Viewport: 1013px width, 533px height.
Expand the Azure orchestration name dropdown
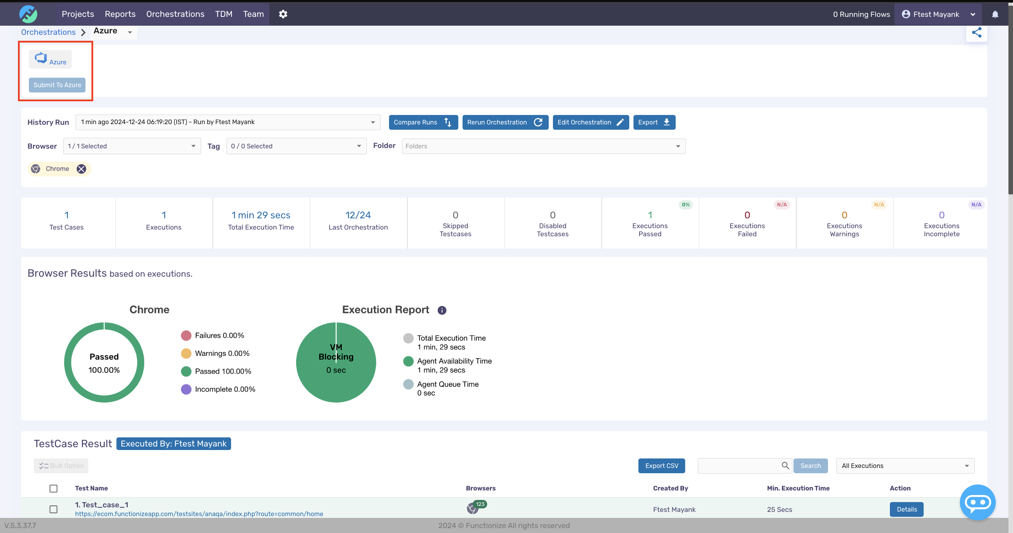(x=130, y=32)
